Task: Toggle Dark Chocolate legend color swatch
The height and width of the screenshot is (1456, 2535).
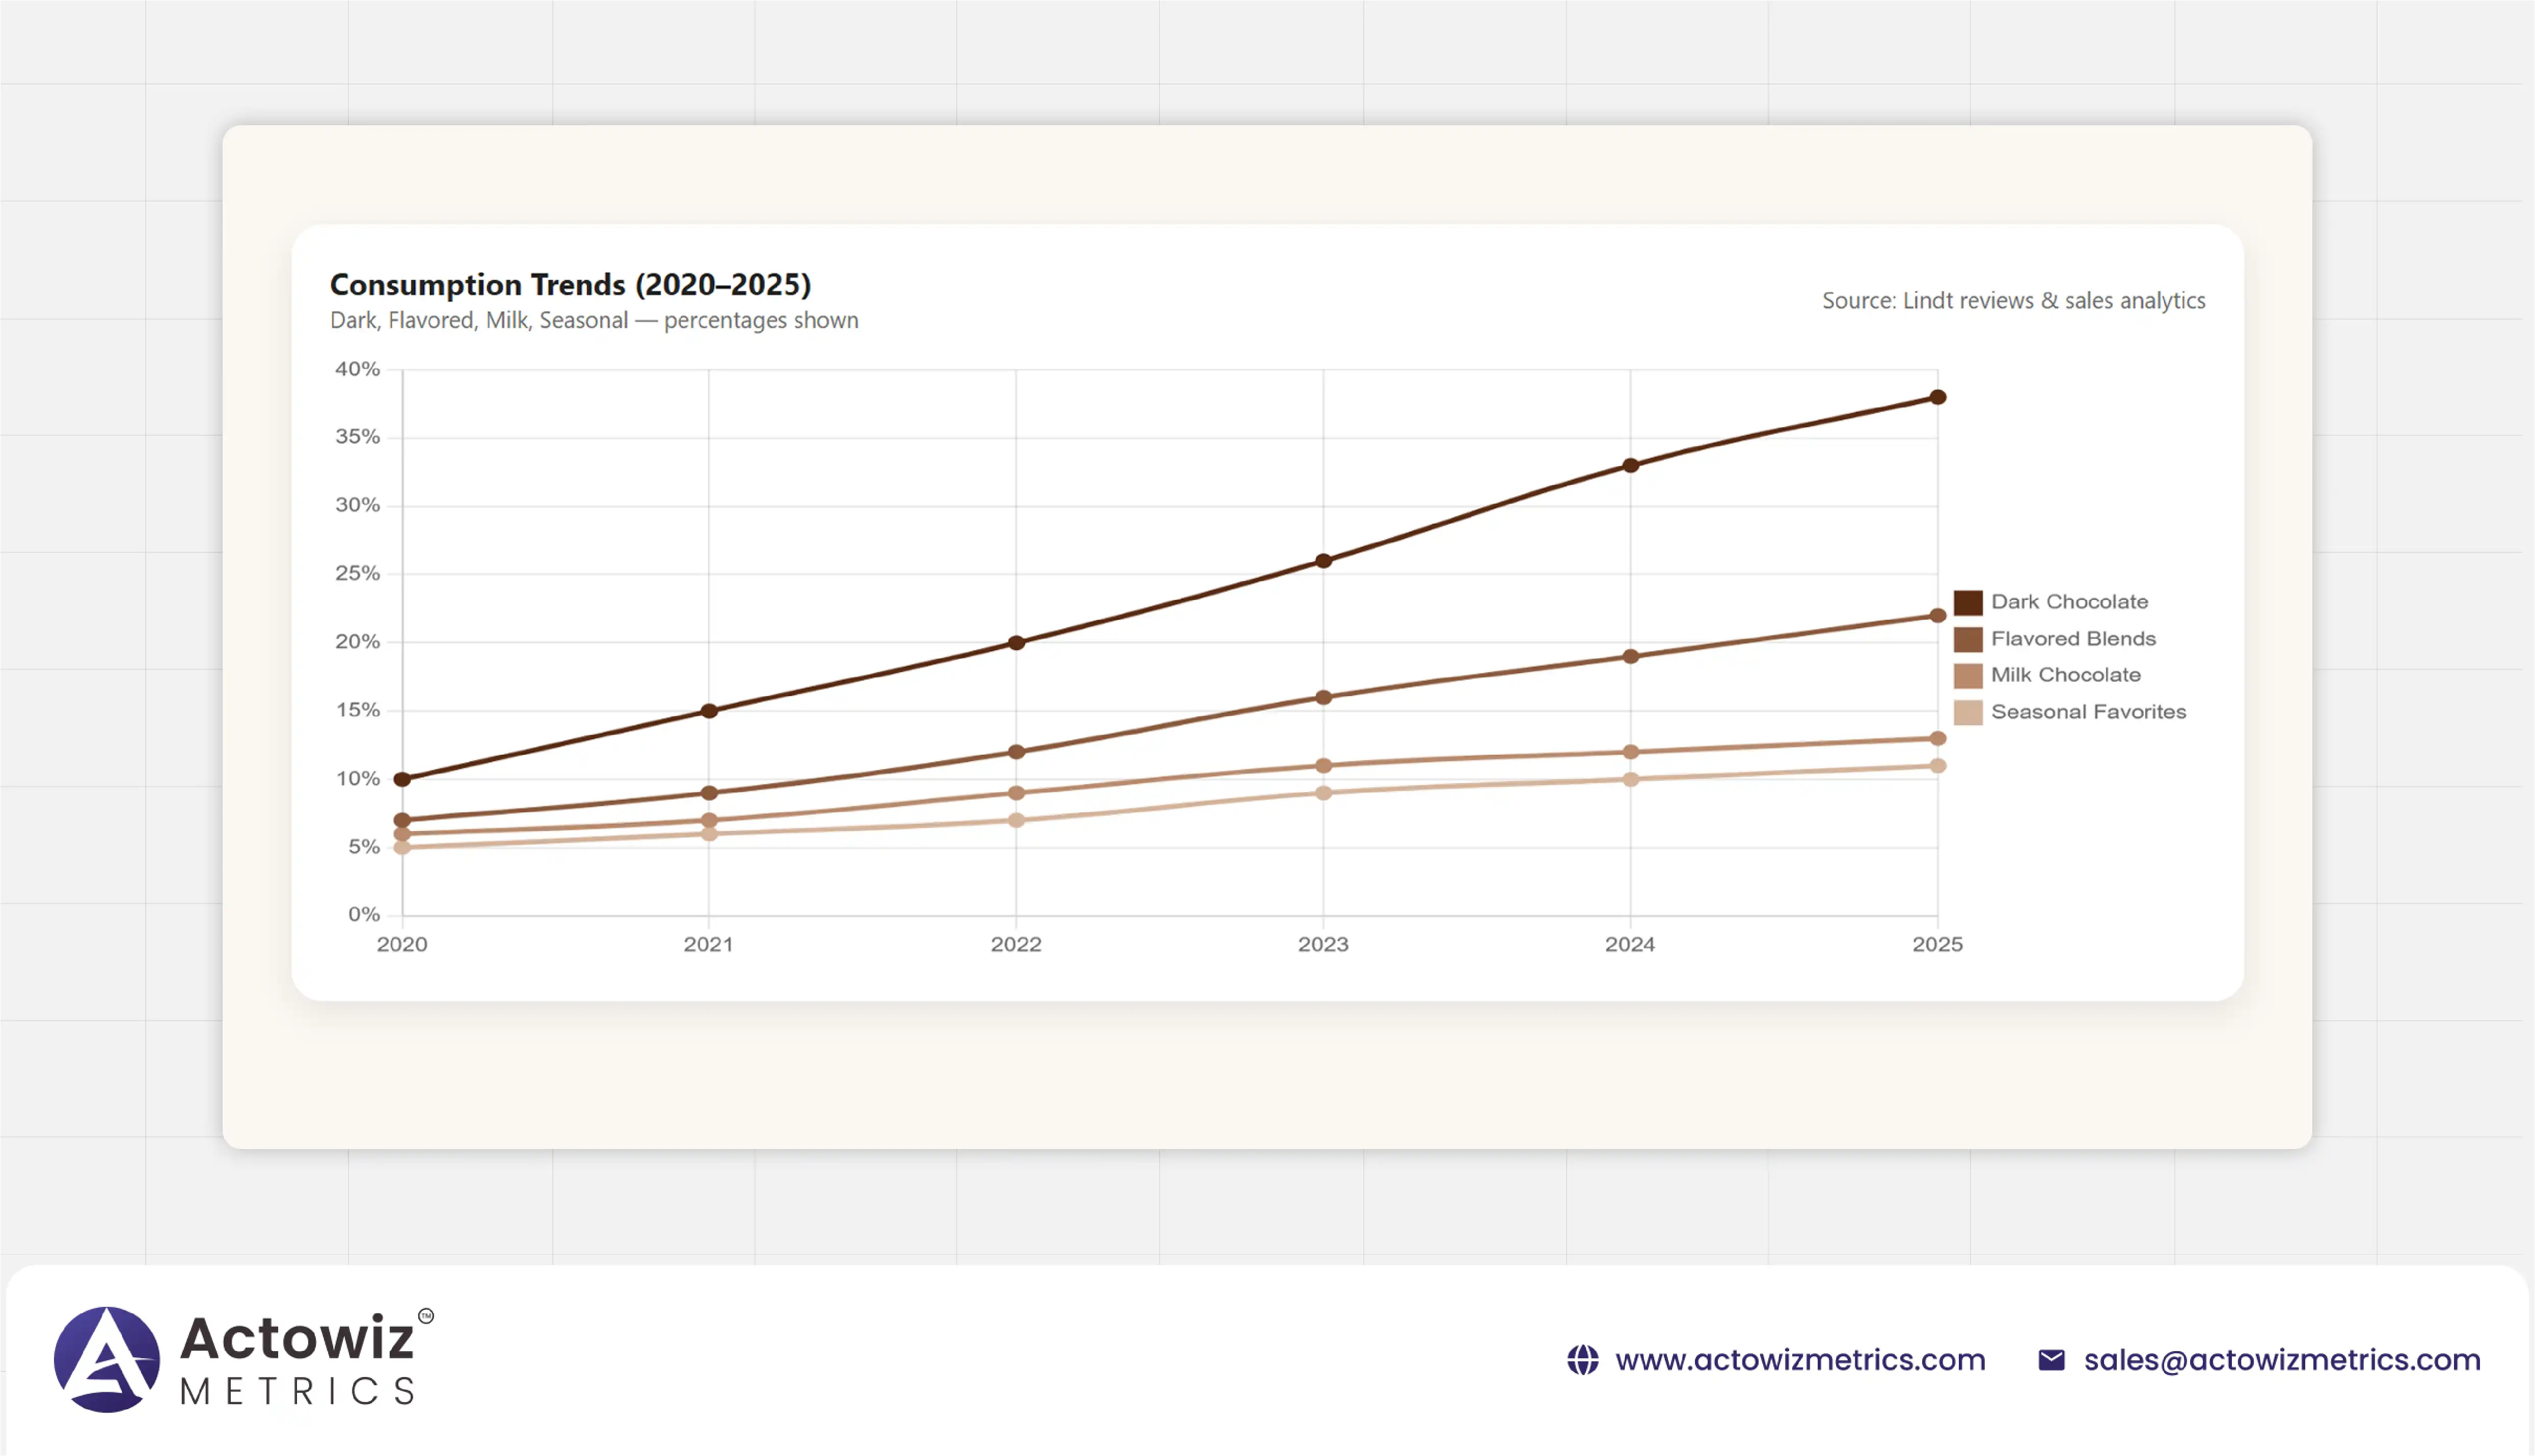Action: click(x=1968, y=602)
